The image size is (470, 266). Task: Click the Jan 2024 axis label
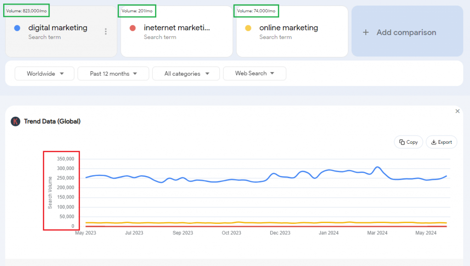[329, 233]
